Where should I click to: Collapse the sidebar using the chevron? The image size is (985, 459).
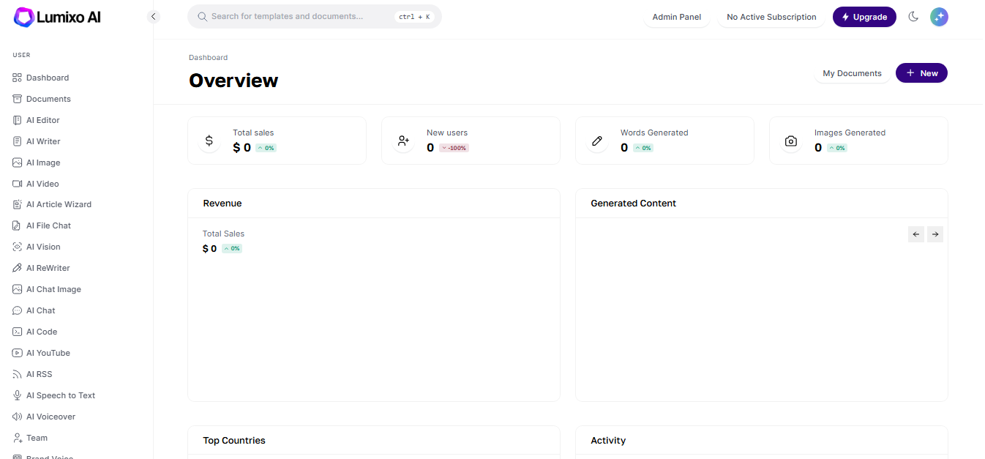coord(153,15)
